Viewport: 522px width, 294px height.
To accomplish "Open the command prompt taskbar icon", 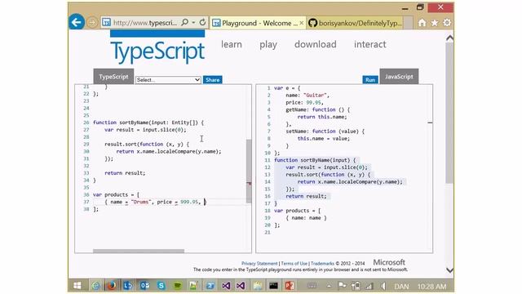I will coord(274,286).
